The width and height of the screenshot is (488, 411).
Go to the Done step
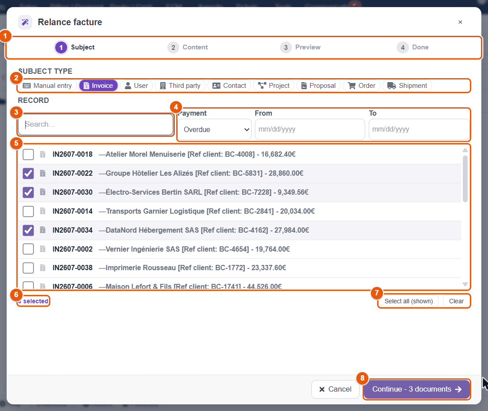pos(412,47)
